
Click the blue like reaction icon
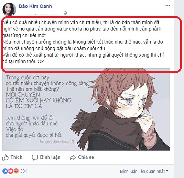[5, 171]
